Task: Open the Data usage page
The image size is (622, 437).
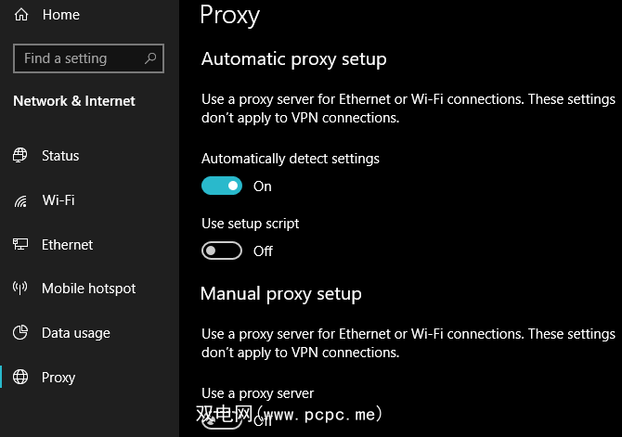Action: [75, 333]
